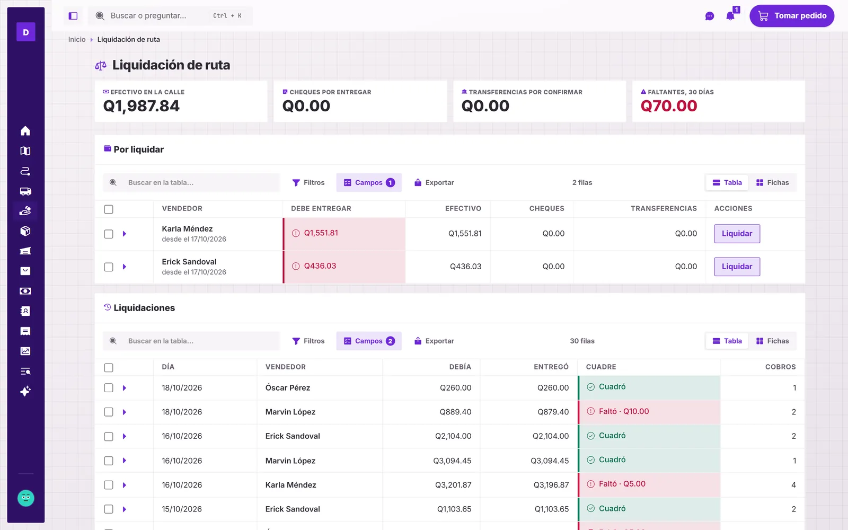Open the package box icon in sidebar
Viewport: 848px width, 530px height.
(25, 231)
